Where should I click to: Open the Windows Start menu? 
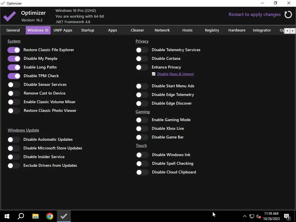pos(7,216)
